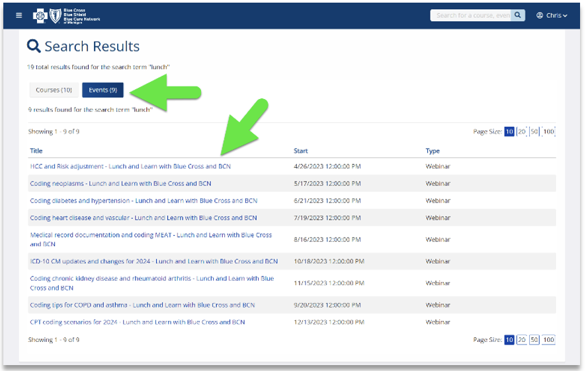Click the 11/15/2023 12:00:00 PM date cell
Screen dimensions: 586x371
329,283
